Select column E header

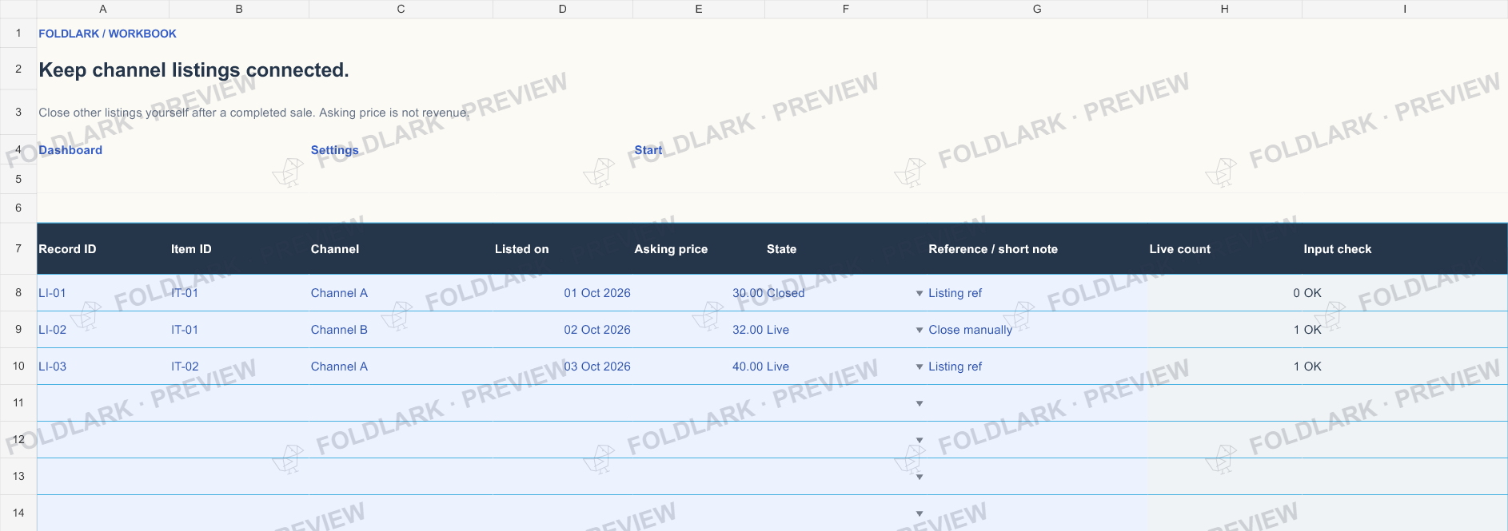click(699, 9)
